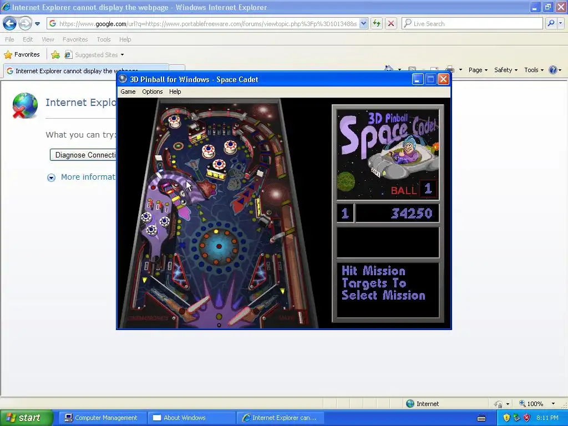Open the Tools dropdown in the command bar

(x=534, y=70)
